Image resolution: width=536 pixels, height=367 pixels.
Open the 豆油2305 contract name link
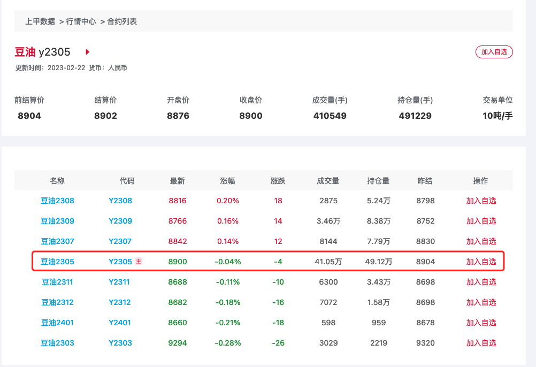click(x=57, y=262)
